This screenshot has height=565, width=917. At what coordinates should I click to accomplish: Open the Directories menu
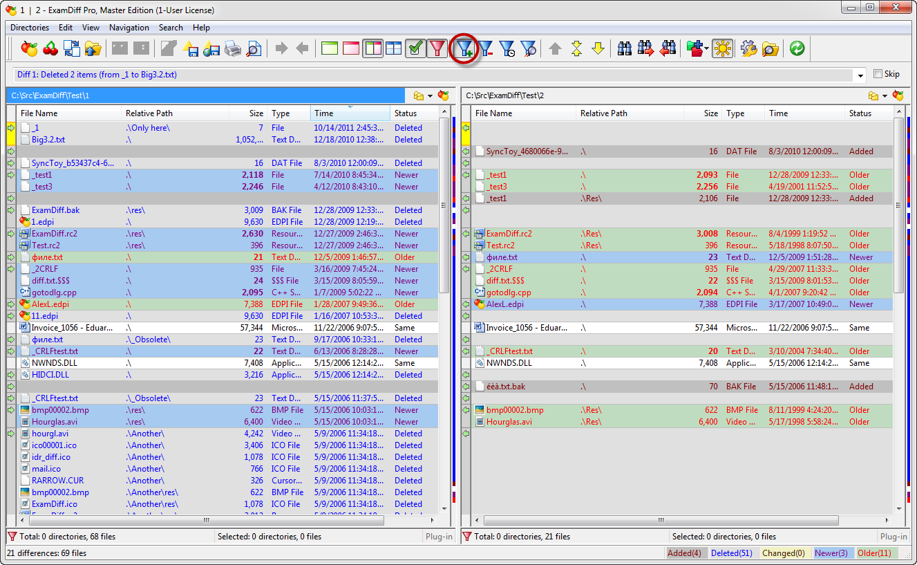click(x=30, y=28)
